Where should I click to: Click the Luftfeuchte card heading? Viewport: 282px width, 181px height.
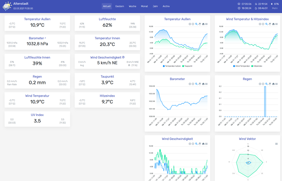[x=107, y=19]
